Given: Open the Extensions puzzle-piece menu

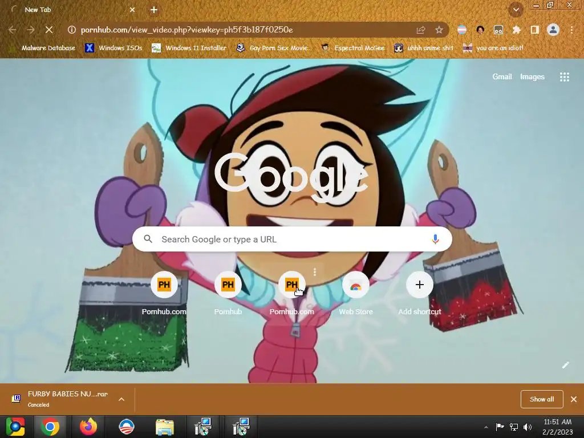Looking at the screenshot, I should pyautogui.click(x=516, y=30).
